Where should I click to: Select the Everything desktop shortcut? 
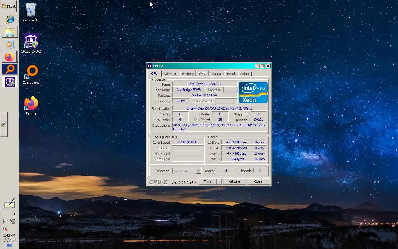tap(31, 75)
